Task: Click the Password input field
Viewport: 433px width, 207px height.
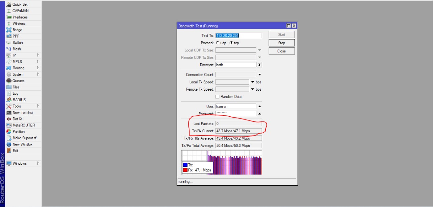Action: pos(236,114)
